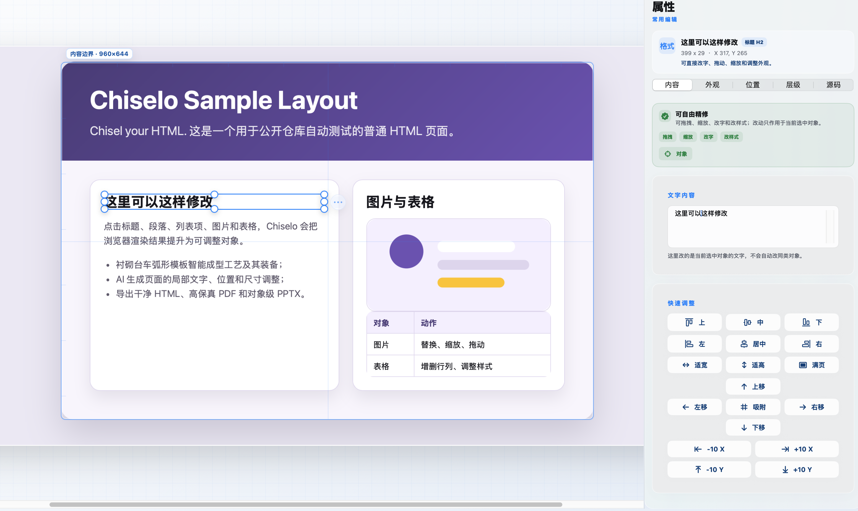
Task: Select the heading 图片与表格
Action: pyautogui.click(x=400, y=202)
